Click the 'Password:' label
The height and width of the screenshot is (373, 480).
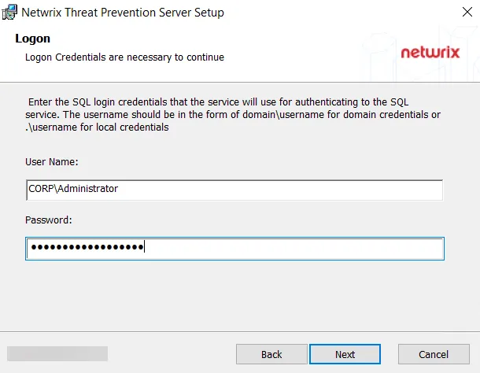pyautogui.click(x=49, y=220)
